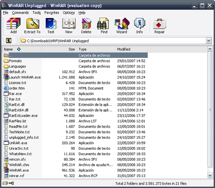This screenshot has width=215, height=188.
Task: Select the Delete toolbar icon
Action: coord(86,25)
